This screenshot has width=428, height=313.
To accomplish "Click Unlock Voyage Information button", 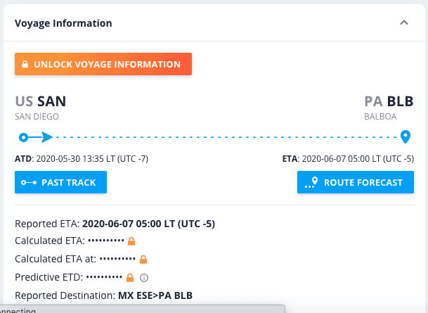I will tap(103, 64).
